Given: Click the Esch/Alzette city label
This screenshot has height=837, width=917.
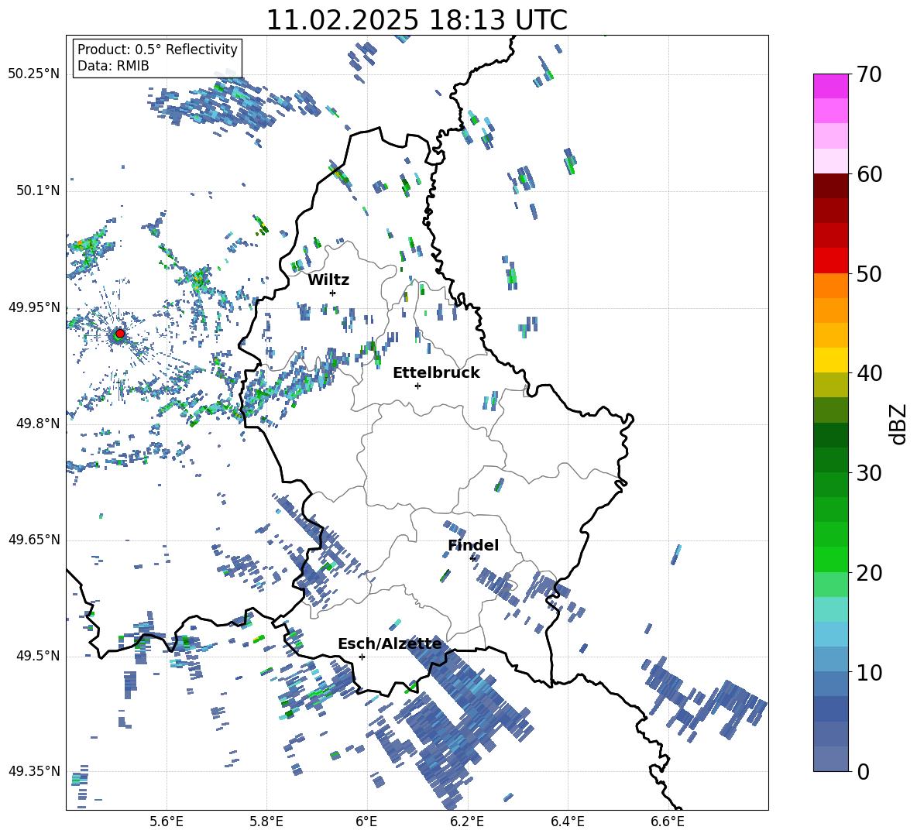Looking at the screenshot, I should click(390, 644).
